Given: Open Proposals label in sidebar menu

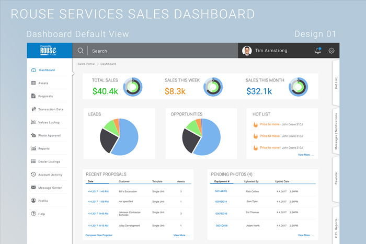Looking at the screenshot, I should click(45, 96).
